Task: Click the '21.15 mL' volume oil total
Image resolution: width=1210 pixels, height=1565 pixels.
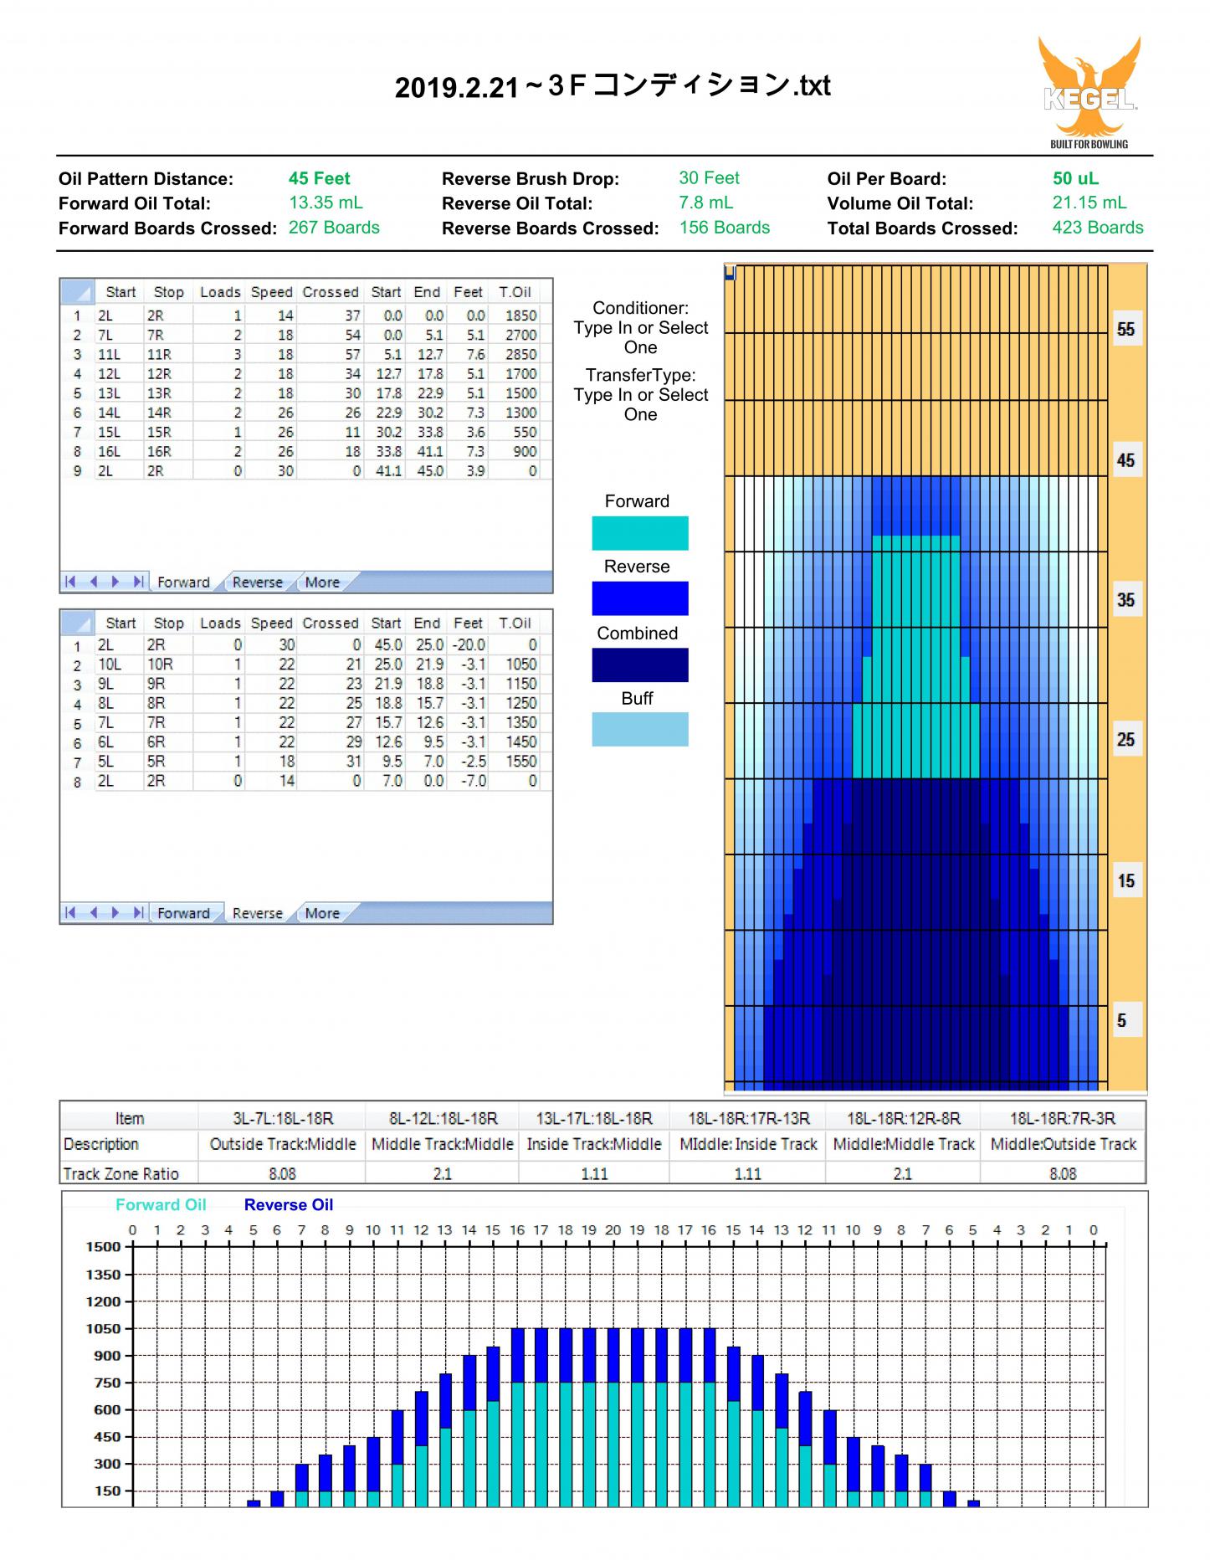Action: tap(1090, 203)
